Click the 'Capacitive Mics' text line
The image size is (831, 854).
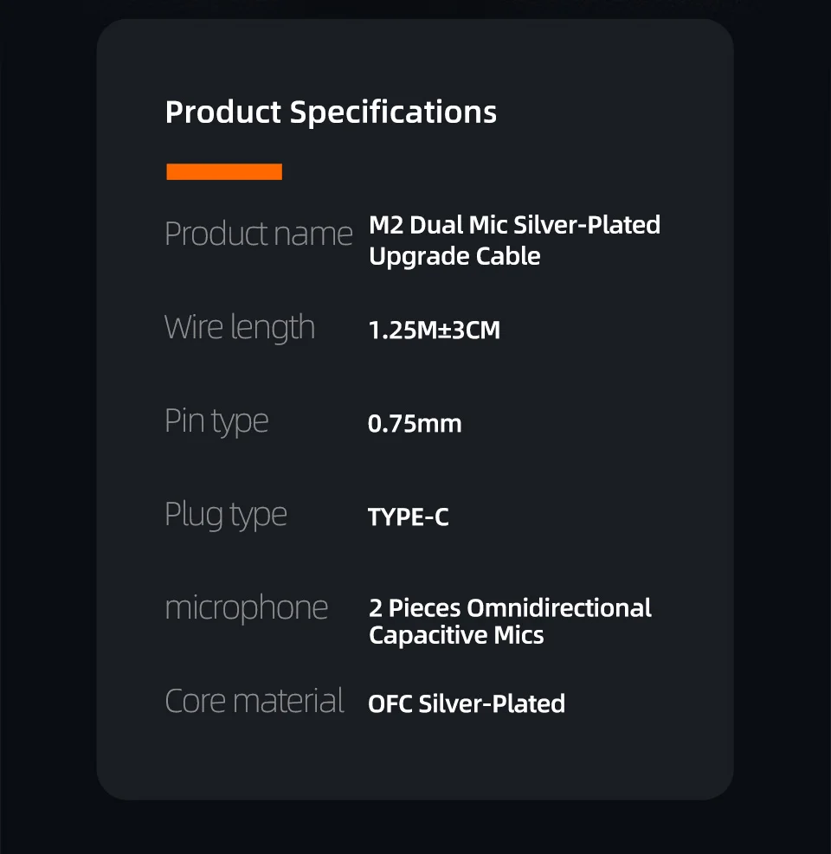(x=456, y=635)
